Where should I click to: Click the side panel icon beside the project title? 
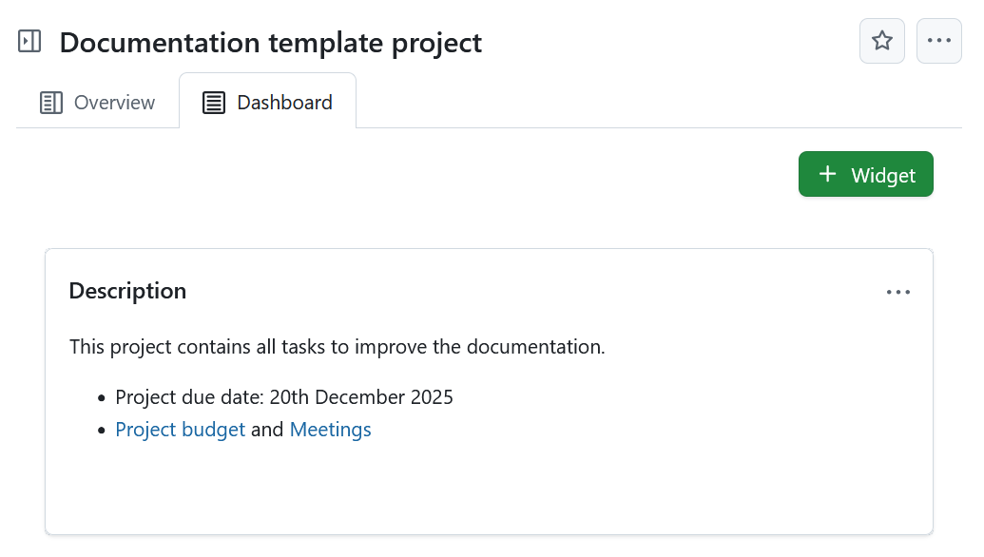[29, 41]
